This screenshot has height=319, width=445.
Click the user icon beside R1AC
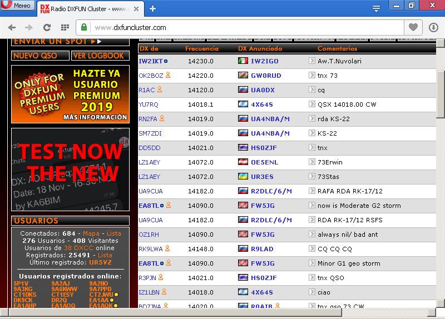(x=160, y=89)
